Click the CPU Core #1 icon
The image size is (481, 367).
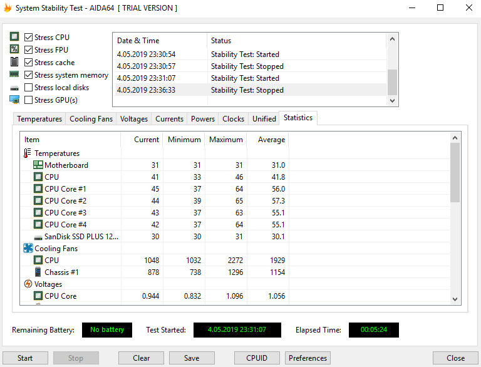(x=38, y=189)
